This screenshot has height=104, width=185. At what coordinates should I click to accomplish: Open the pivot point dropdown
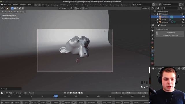point(71,8)
